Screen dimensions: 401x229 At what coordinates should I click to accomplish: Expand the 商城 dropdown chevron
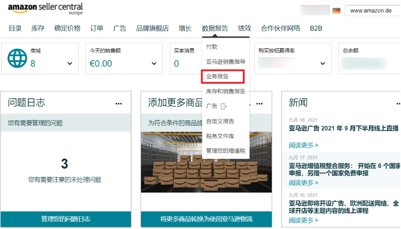click(x=70, y=64)
